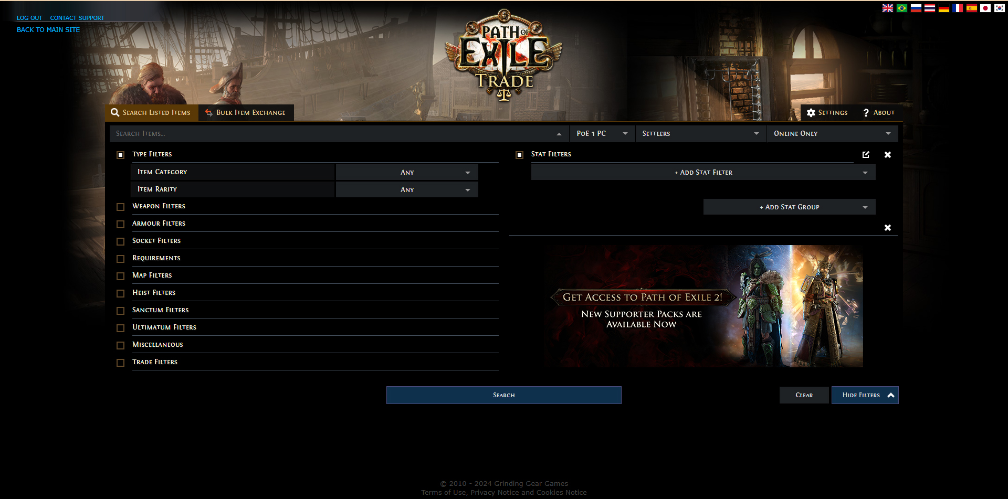Expand the Settlers league dropdown

coord(700,134)
